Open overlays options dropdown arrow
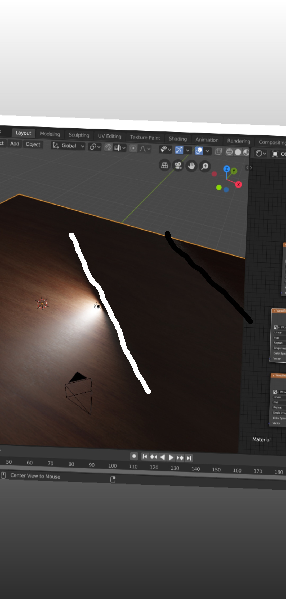Screen dimensions: 286x599 (207, 151)
